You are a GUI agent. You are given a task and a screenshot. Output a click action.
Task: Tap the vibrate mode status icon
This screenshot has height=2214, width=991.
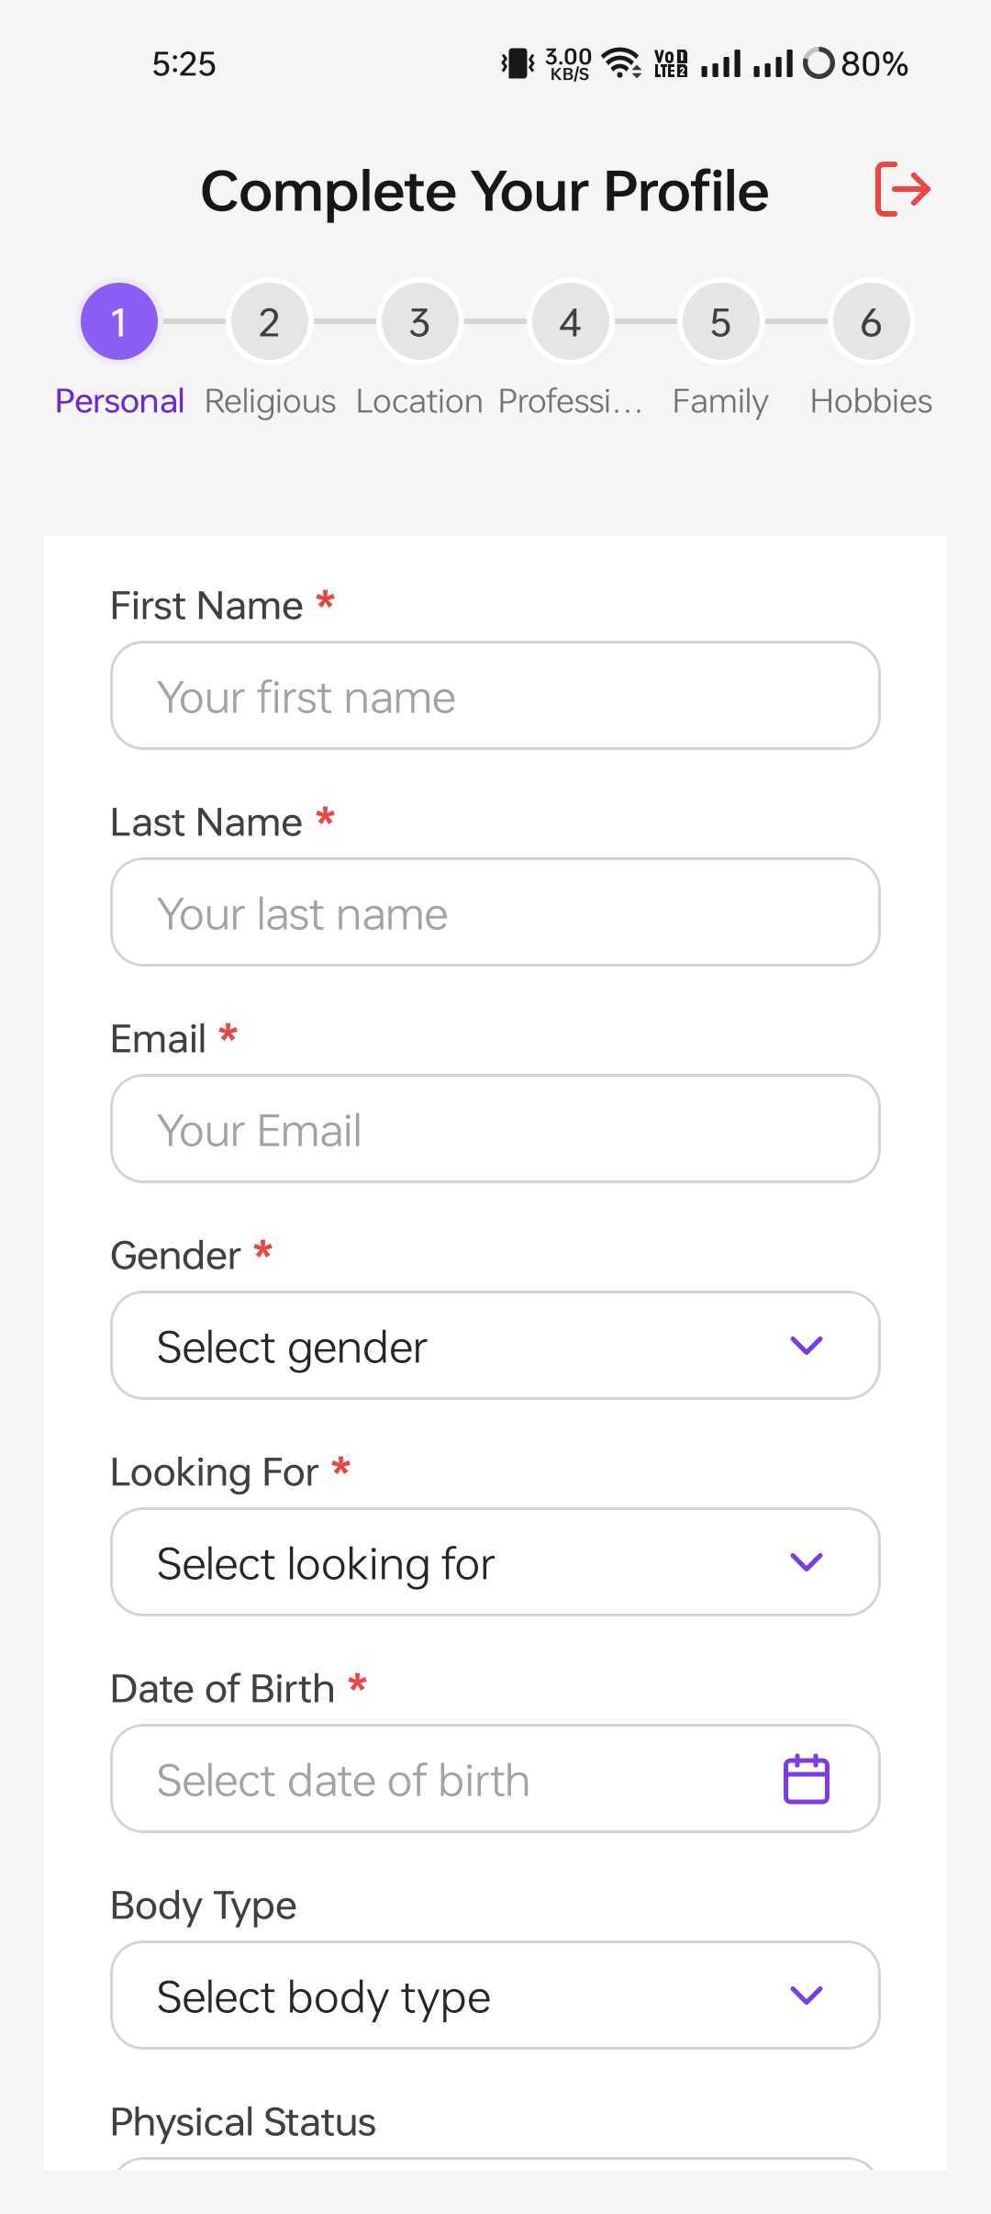tap(518, 63)
